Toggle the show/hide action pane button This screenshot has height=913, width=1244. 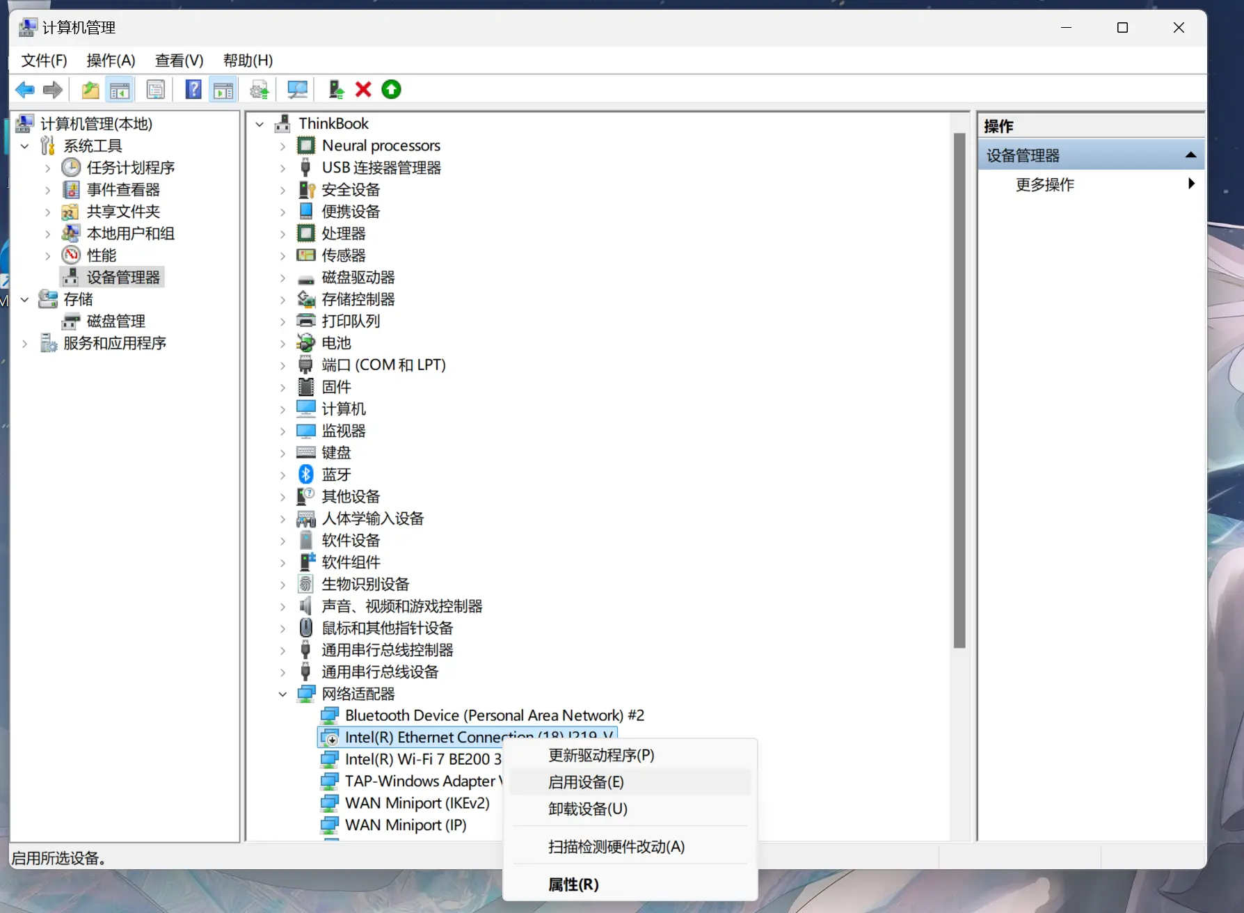(x=223, y=90)
